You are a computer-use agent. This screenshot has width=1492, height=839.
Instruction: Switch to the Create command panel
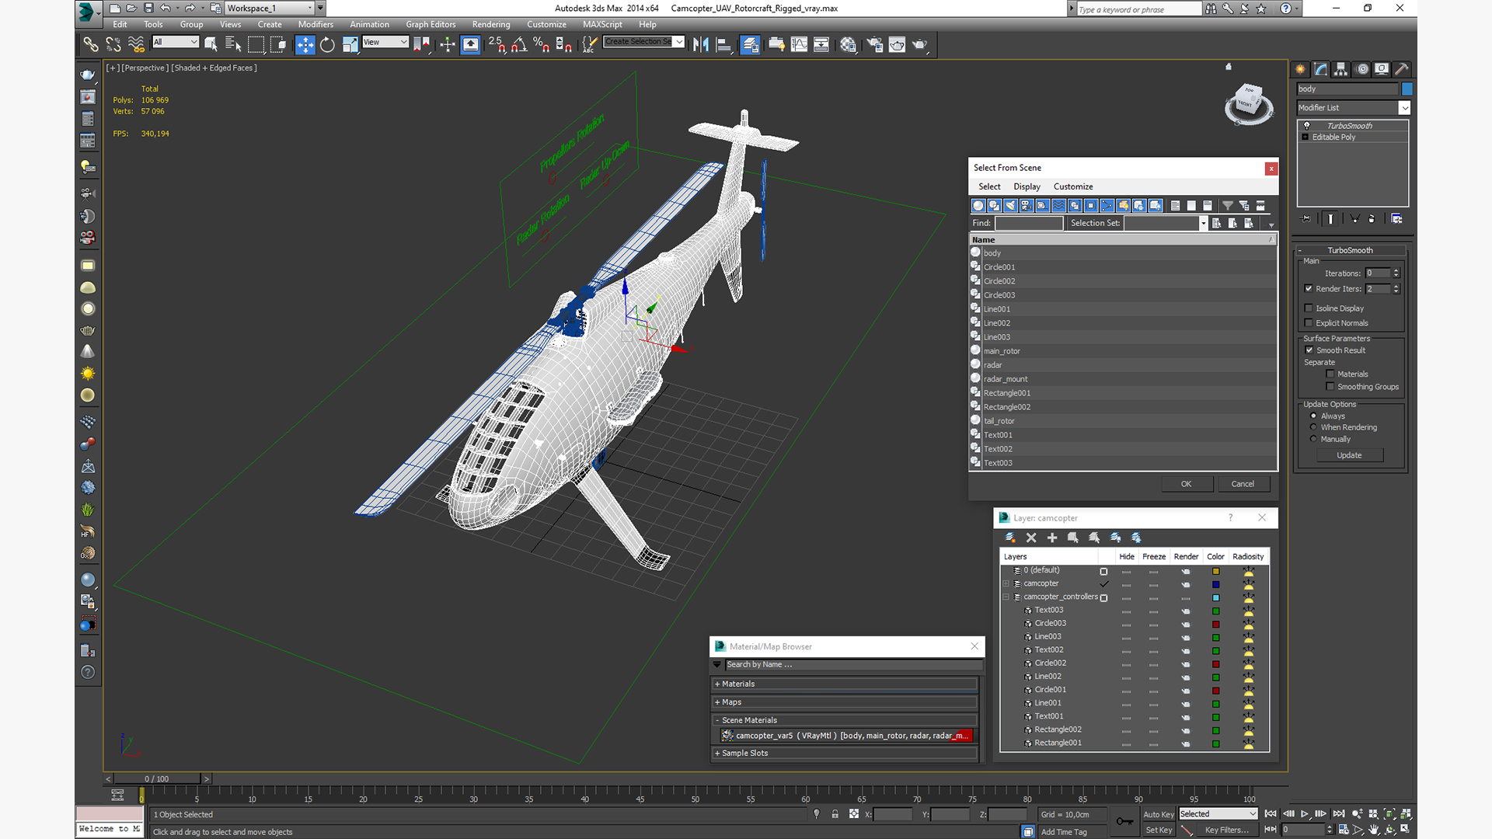pyautogui.click(x=1301, y=69)
